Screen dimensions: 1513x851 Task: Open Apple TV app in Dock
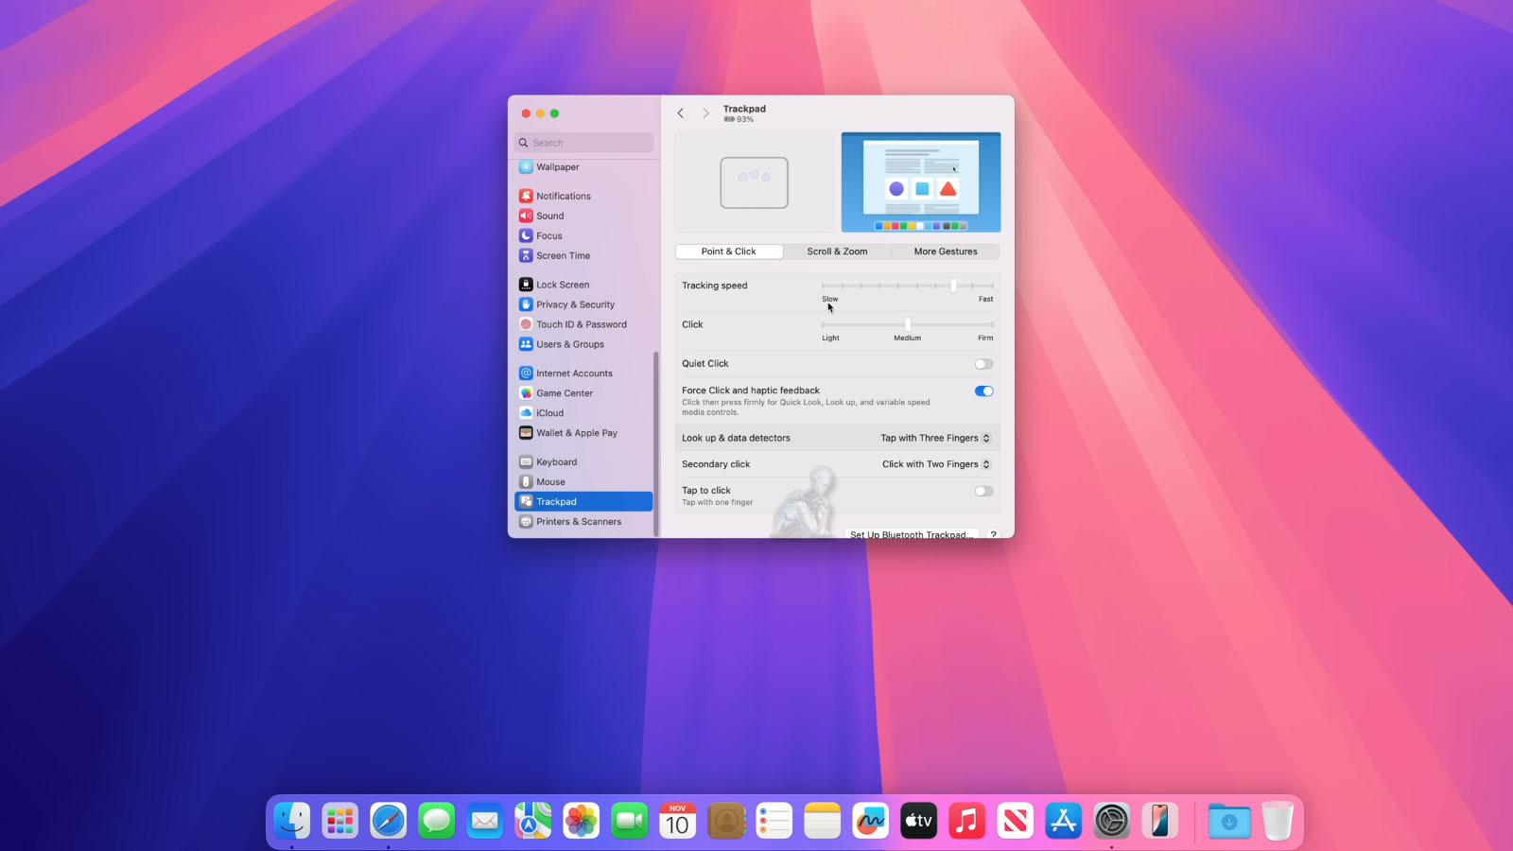click(x=918, y=821)
